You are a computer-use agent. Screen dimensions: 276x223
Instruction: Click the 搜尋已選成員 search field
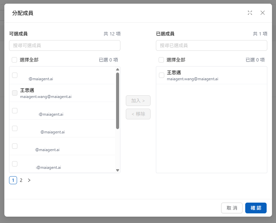(211, 45)
